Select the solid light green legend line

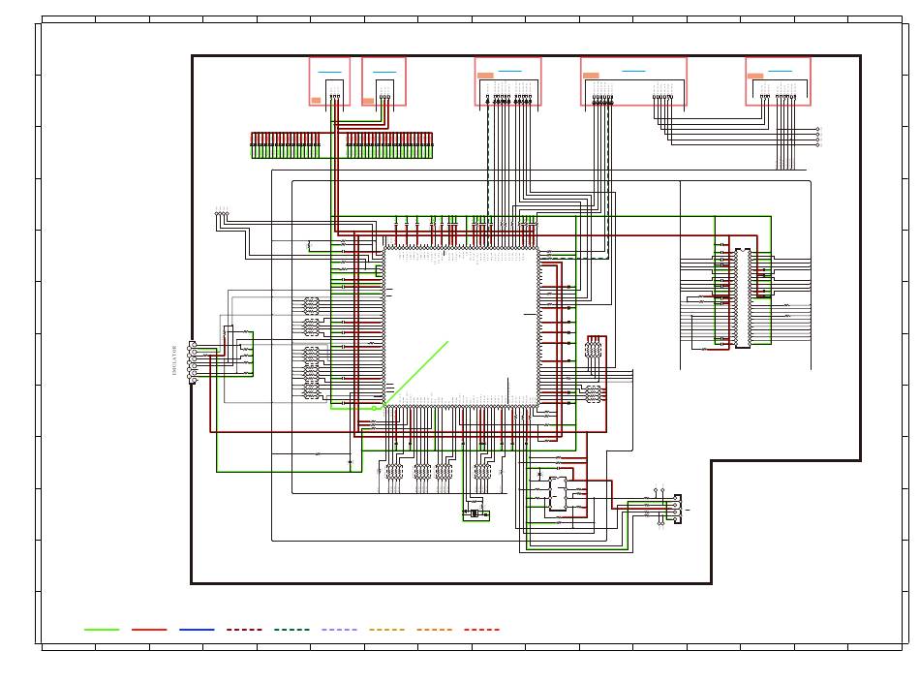102,630
